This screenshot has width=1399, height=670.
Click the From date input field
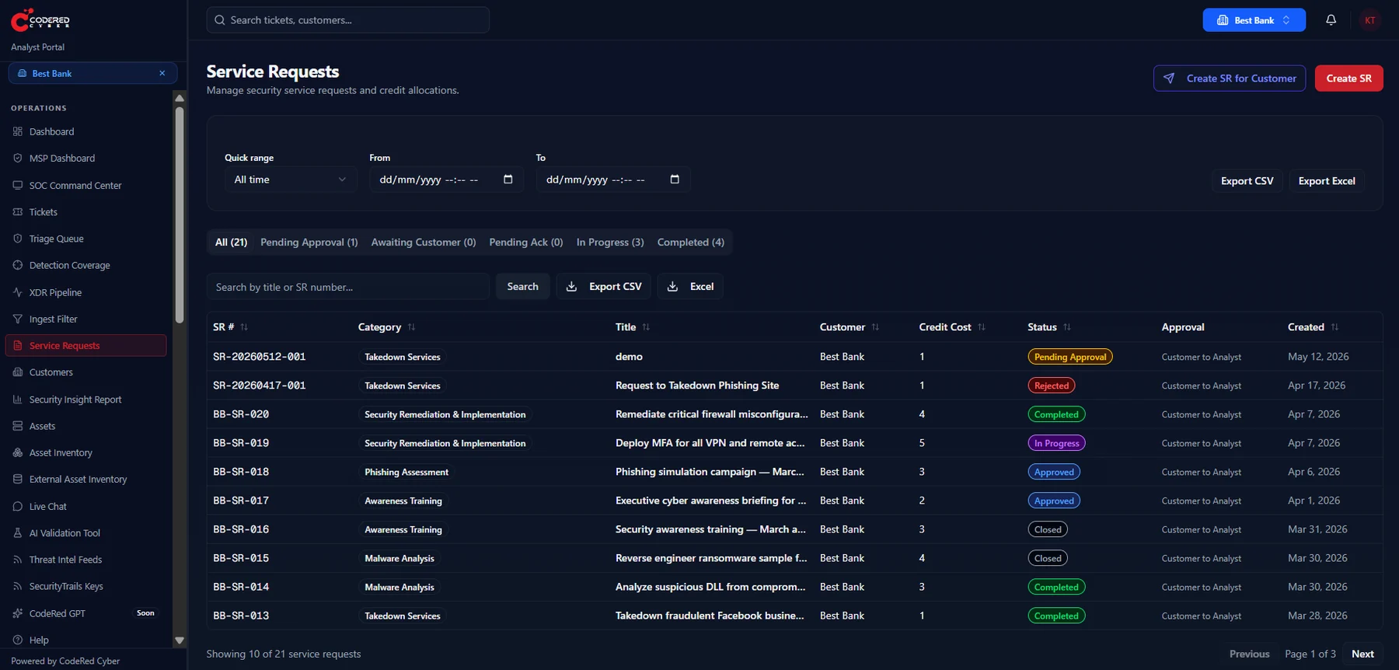[446, 180]
